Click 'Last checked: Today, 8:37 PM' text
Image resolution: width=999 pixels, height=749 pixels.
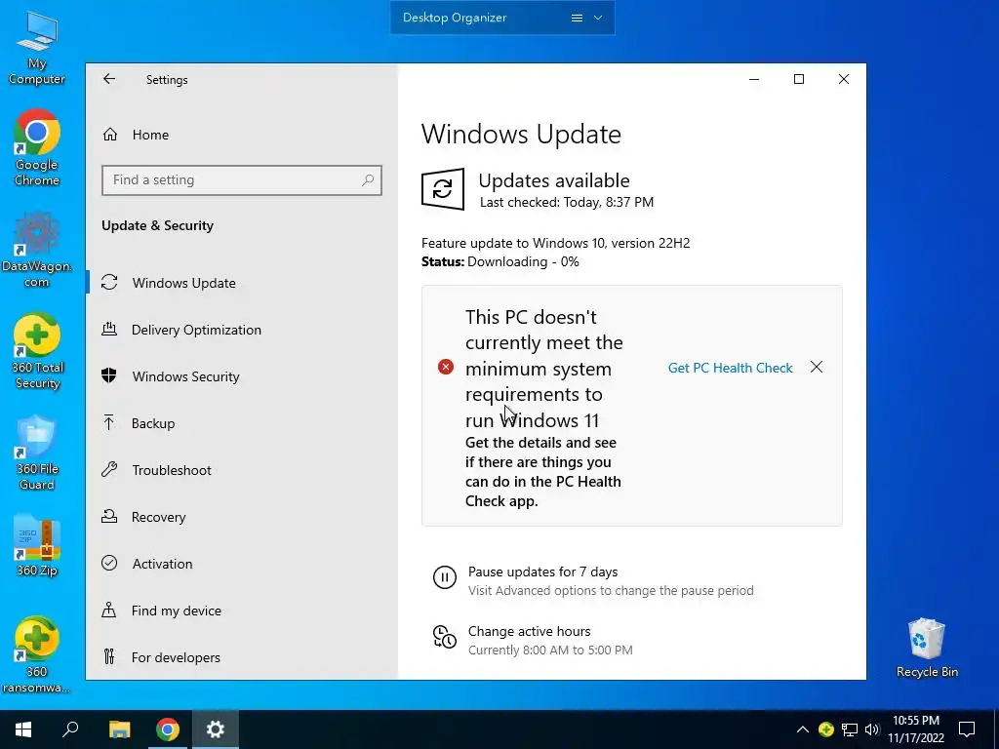pos(567,203)
